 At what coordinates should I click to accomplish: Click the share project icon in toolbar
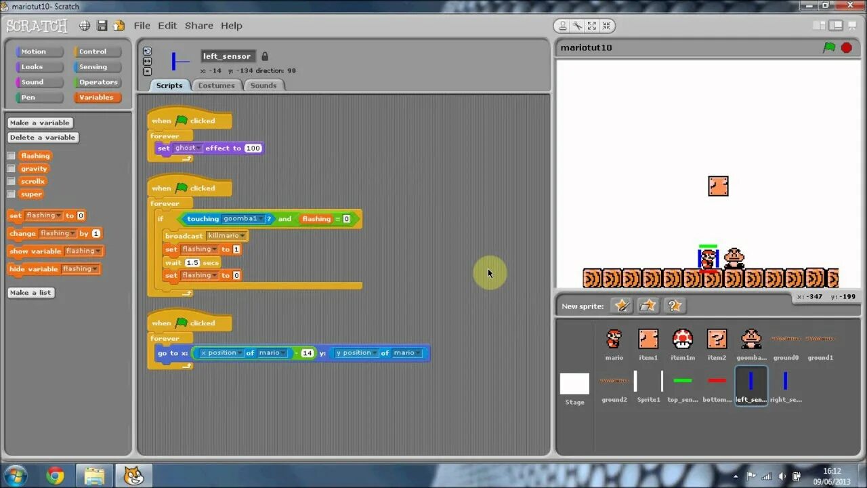(x=119, y=26)
